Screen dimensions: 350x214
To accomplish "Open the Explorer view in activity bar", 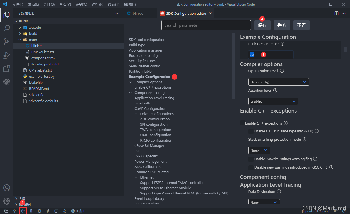I will point(7,15).
